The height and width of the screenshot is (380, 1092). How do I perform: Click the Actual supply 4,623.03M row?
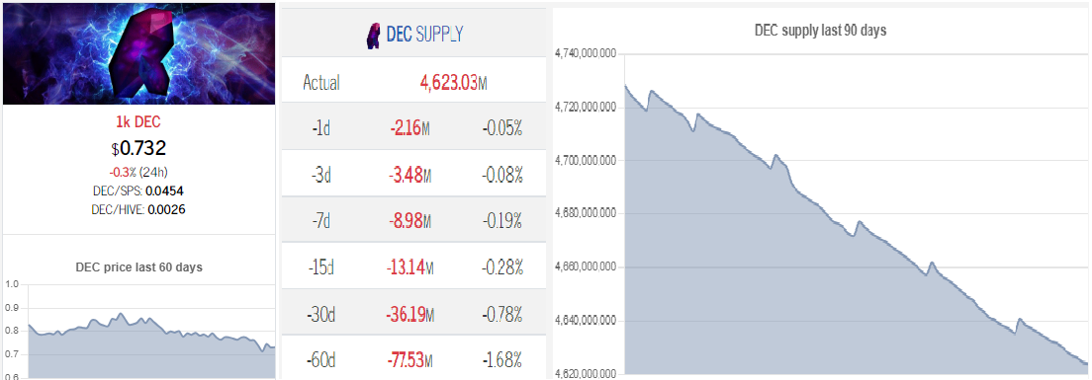415,83
